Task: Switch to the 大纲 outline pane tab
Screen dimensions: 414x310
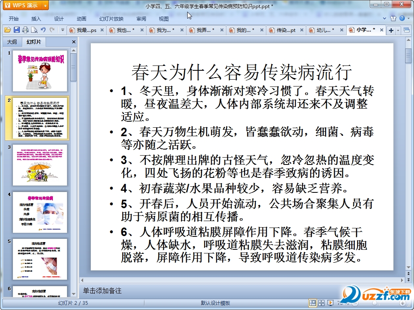Action: 12,42
